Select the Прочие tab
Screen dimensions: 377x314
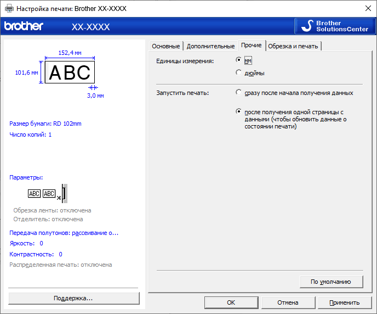[251, 46]
